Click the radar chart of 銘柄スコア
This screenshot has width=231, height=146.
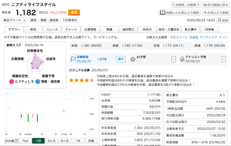[35, 64]
